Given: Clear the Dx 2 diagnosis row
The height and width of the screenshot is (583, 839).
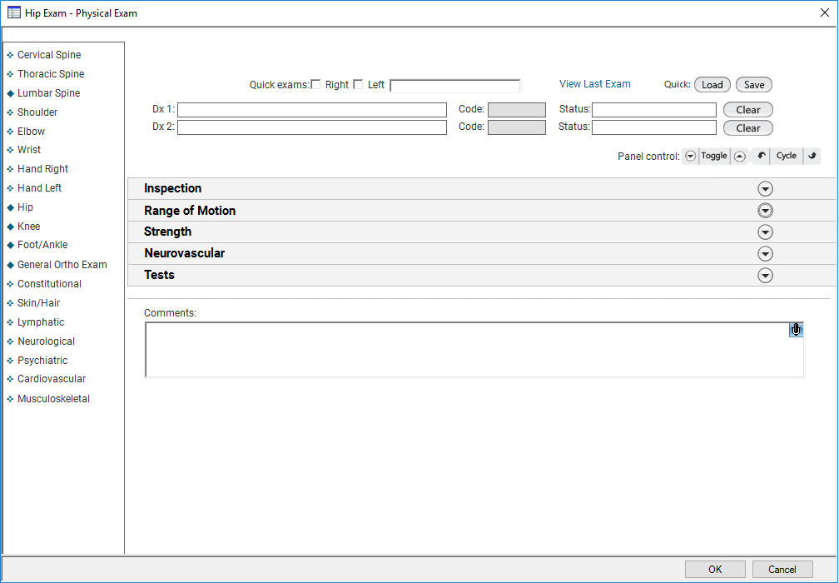Looking at the screenshot, I should tap(748, 128).
